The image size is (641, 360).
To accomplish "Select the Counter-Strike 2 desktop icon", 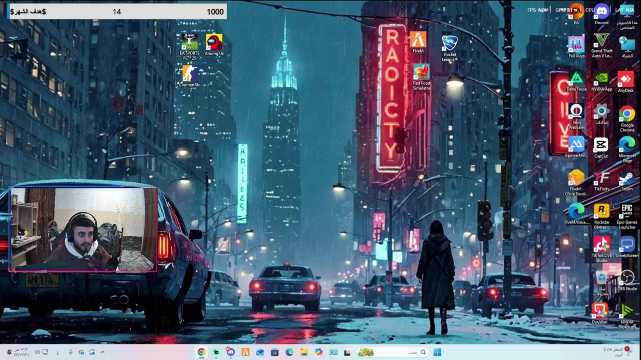I will coord(190,78).
